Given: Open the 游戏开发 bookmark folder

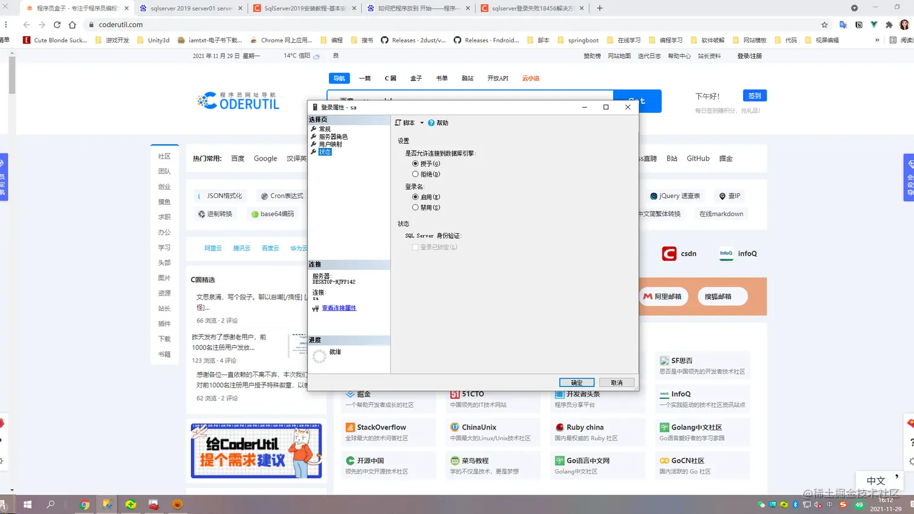Looking at the screenshot, I should (x=112, y=40).
